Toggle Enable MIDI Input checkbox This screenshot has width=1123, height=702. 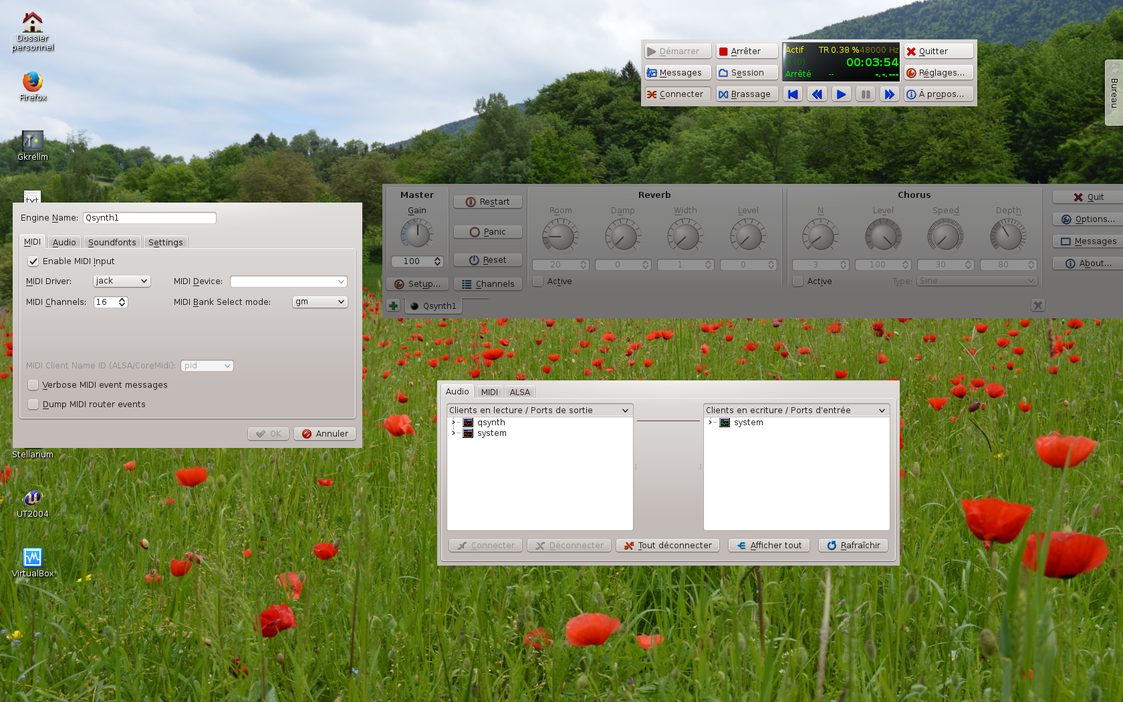click(33, 261)
